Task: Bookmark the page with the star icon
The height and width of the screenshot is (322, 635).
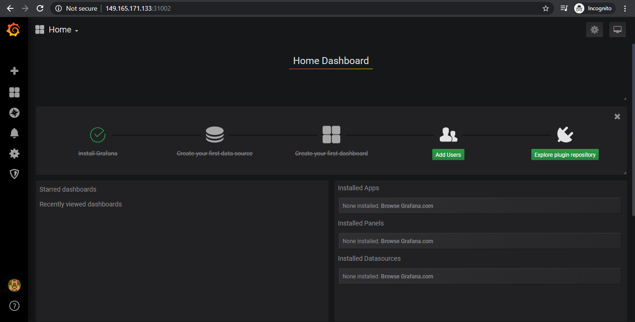Action: tap(546, 8)
